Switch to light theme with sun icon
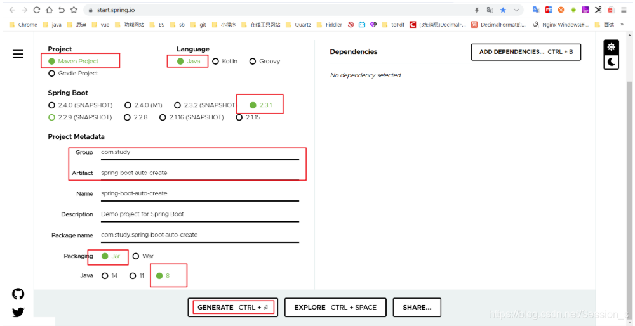Viewport: 635px width, 326px height. [611, 47]
